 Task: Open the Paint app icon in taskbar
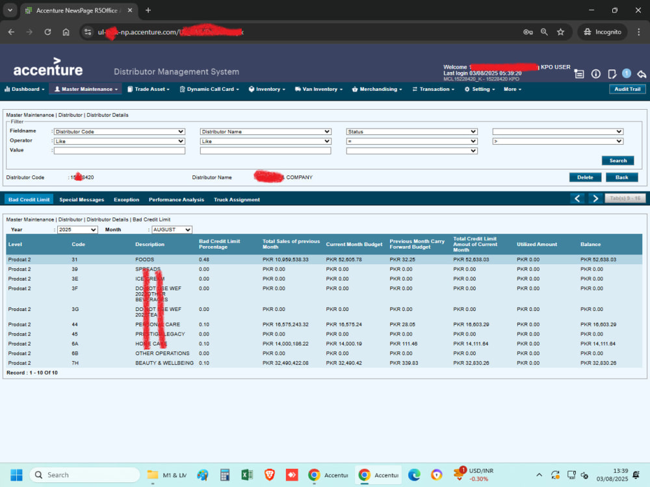point(203,475)
